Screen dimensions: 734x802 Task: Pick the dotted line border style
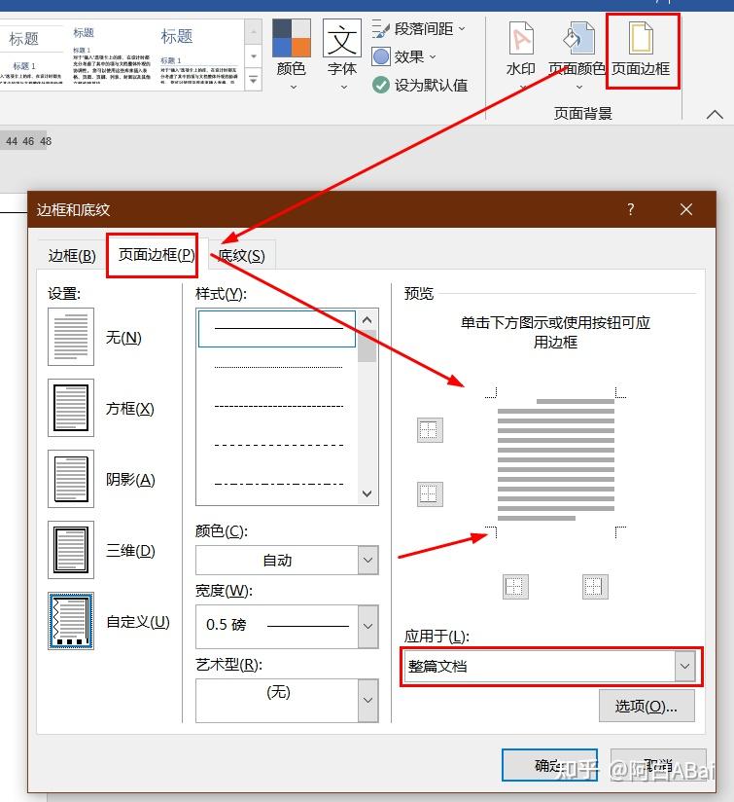277,367
